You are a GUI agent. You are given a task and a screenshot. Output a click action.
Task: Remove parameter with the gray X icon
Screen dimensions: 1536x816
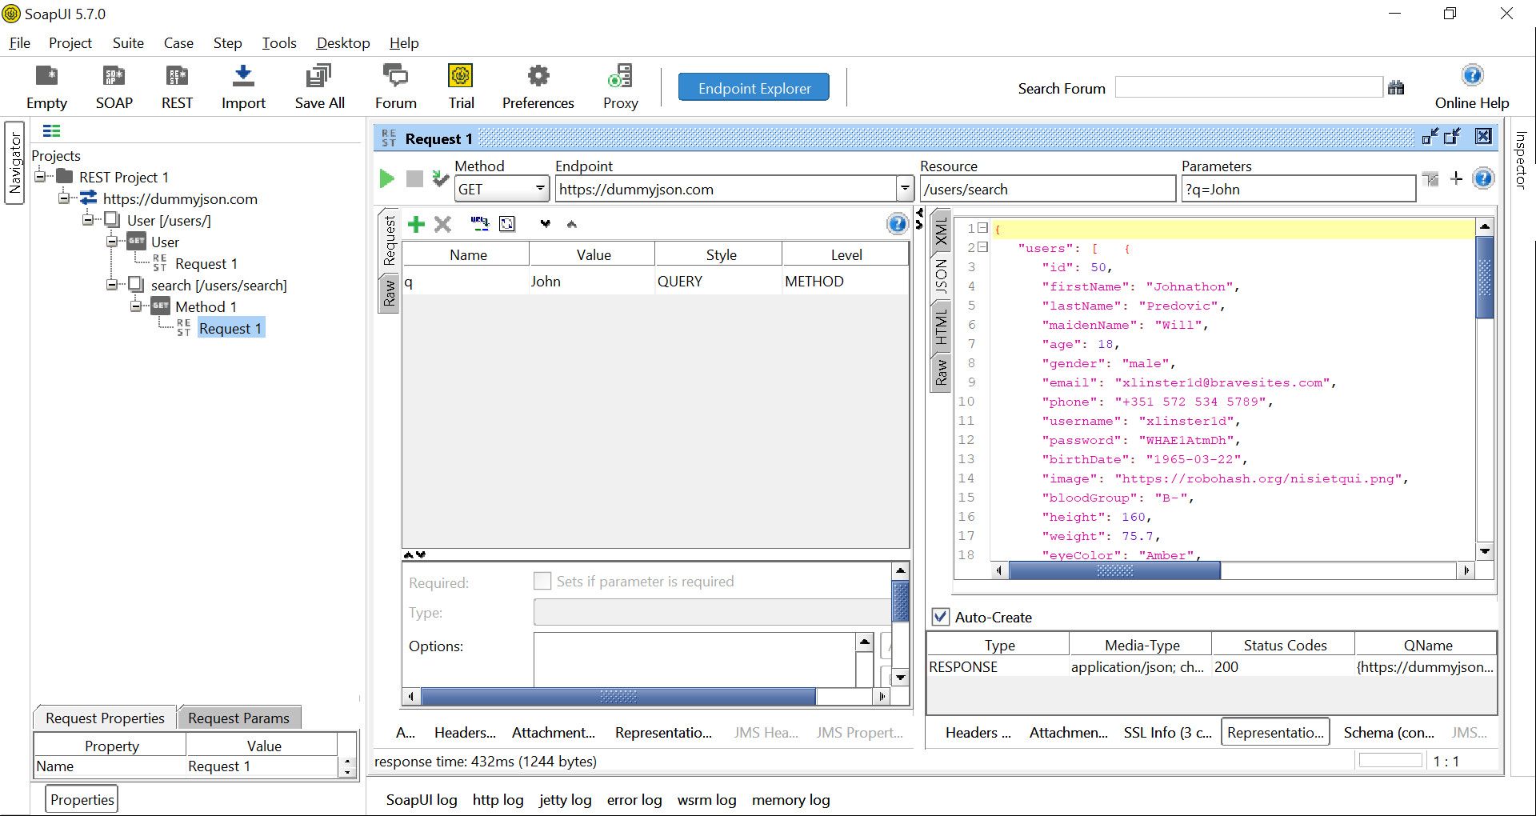(x=442, y=224)
